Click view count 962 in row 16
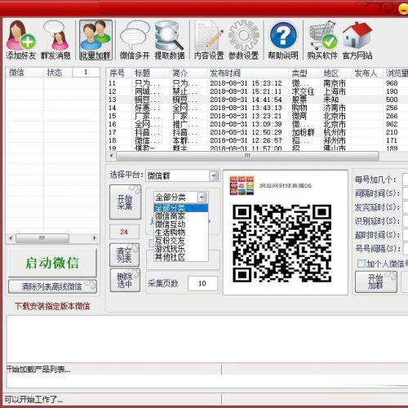Screen dimensions: 408x408 tap(392, 124)
